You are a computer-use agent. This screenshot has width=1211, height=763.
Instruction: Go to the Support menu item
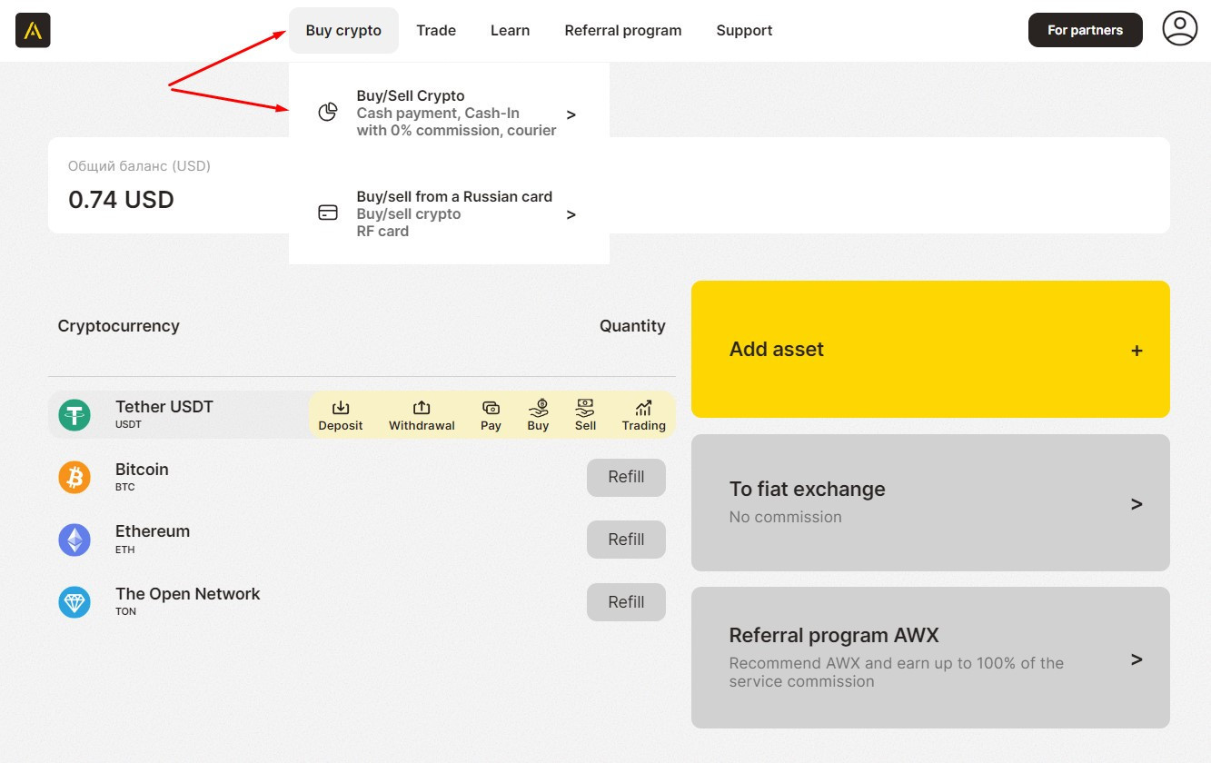point(744,31)
